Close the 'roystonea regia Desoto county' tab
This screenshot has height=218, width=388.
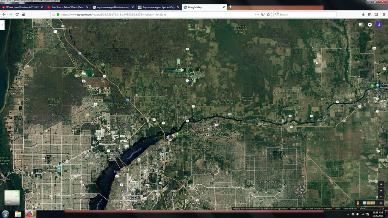[x=133, y=7]
